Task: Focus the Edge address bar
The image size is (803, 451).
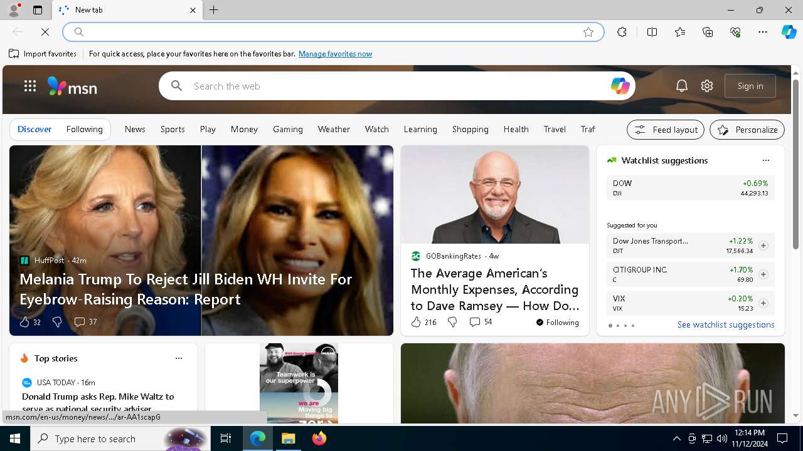Action: point(332,32)
